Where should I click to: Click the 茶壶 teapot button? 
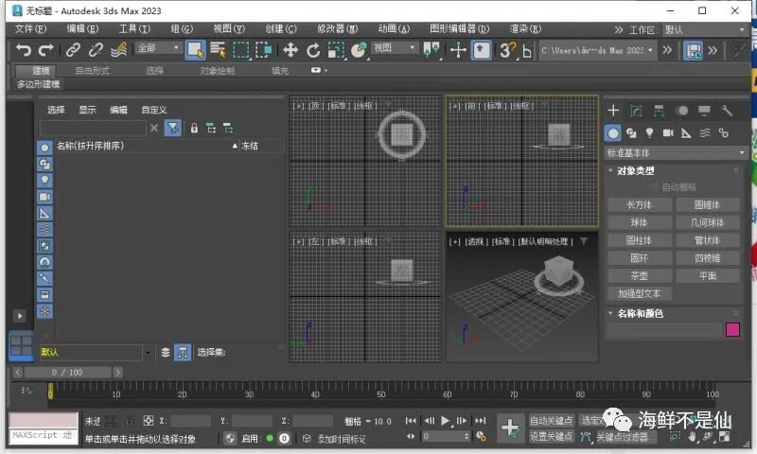click(x=640, y=276)
